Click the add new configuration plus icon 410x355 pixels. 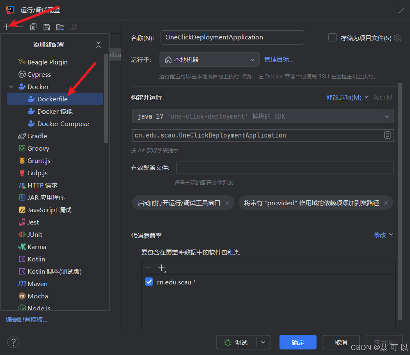pyautogui.click(x=7, y=27)
